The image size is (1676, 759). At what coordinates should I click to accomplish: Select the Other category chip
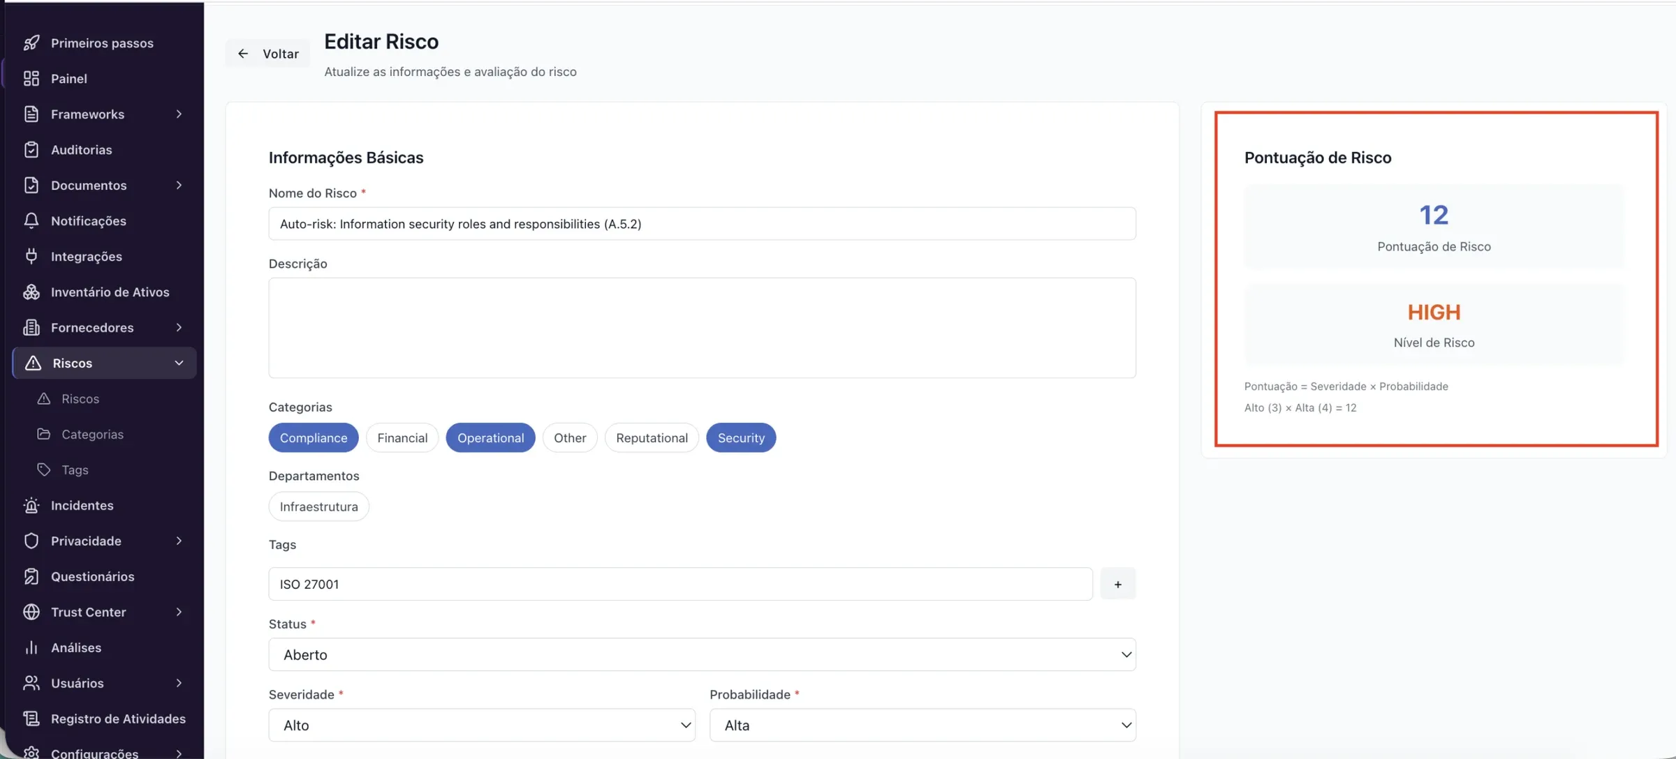[x=570, y=437]
